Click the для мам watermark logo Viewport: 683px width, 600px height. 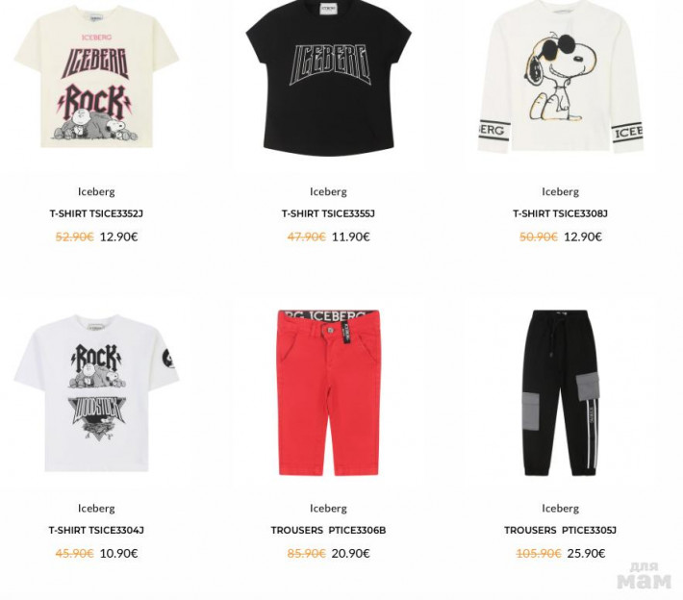click(645, 576)
